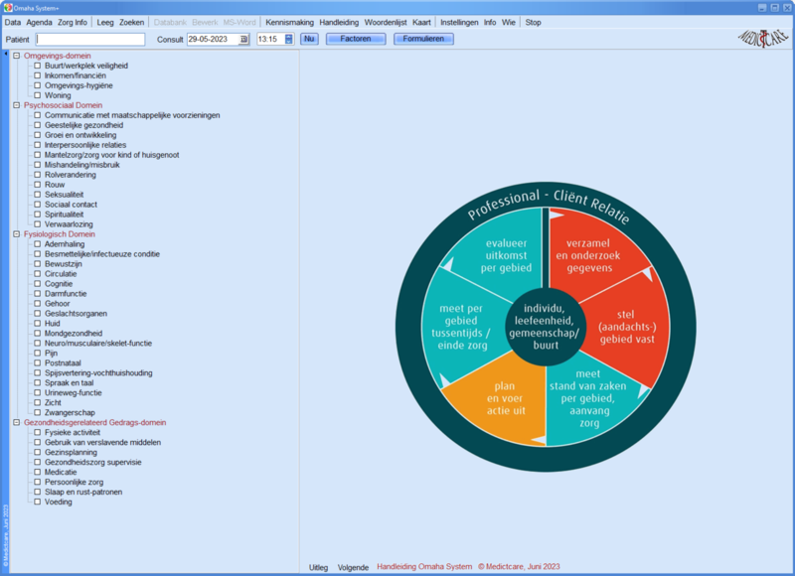
Task: Click the 'stel (aandachts-) gebied vast' segment
Action: pos(623,328)
